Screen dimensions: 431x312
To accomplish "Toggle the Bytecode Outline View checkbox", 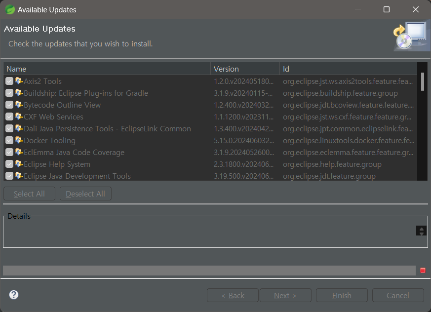I will point(9,105).
